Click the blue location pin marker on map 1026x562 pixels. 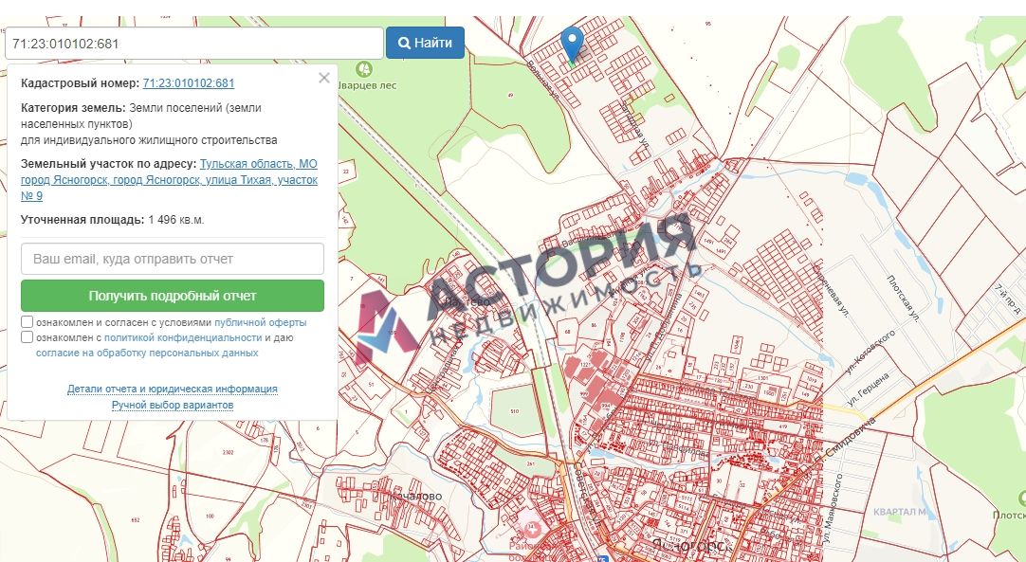pyautogui.click(x=572, y=43)
